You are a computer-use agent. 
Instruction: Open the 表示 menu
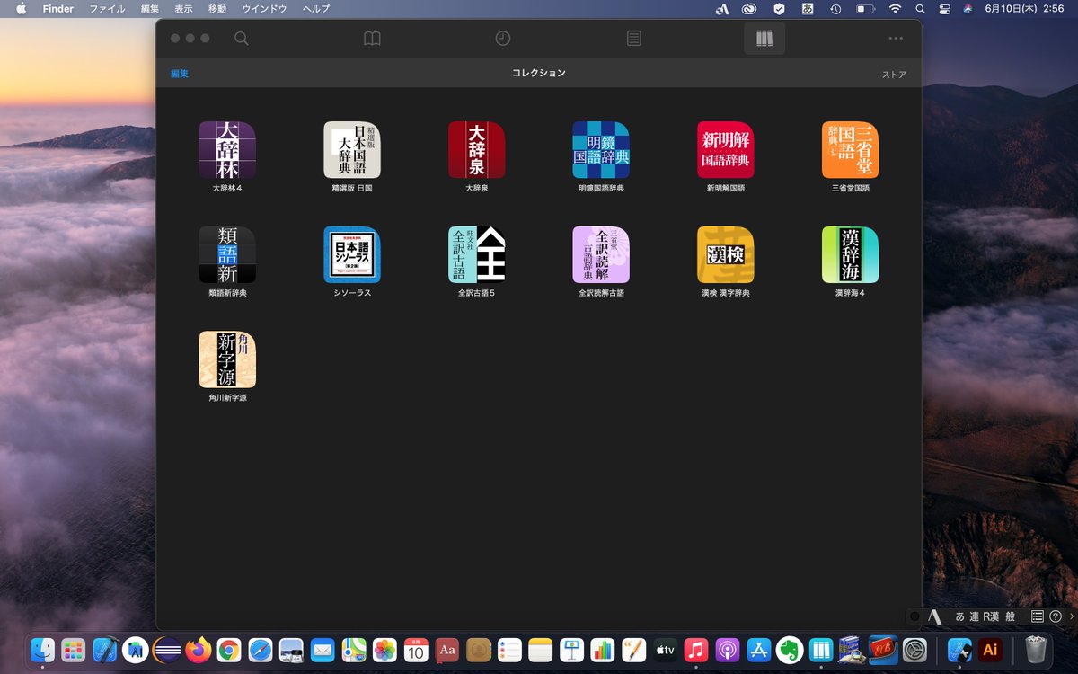coord(183,9)
